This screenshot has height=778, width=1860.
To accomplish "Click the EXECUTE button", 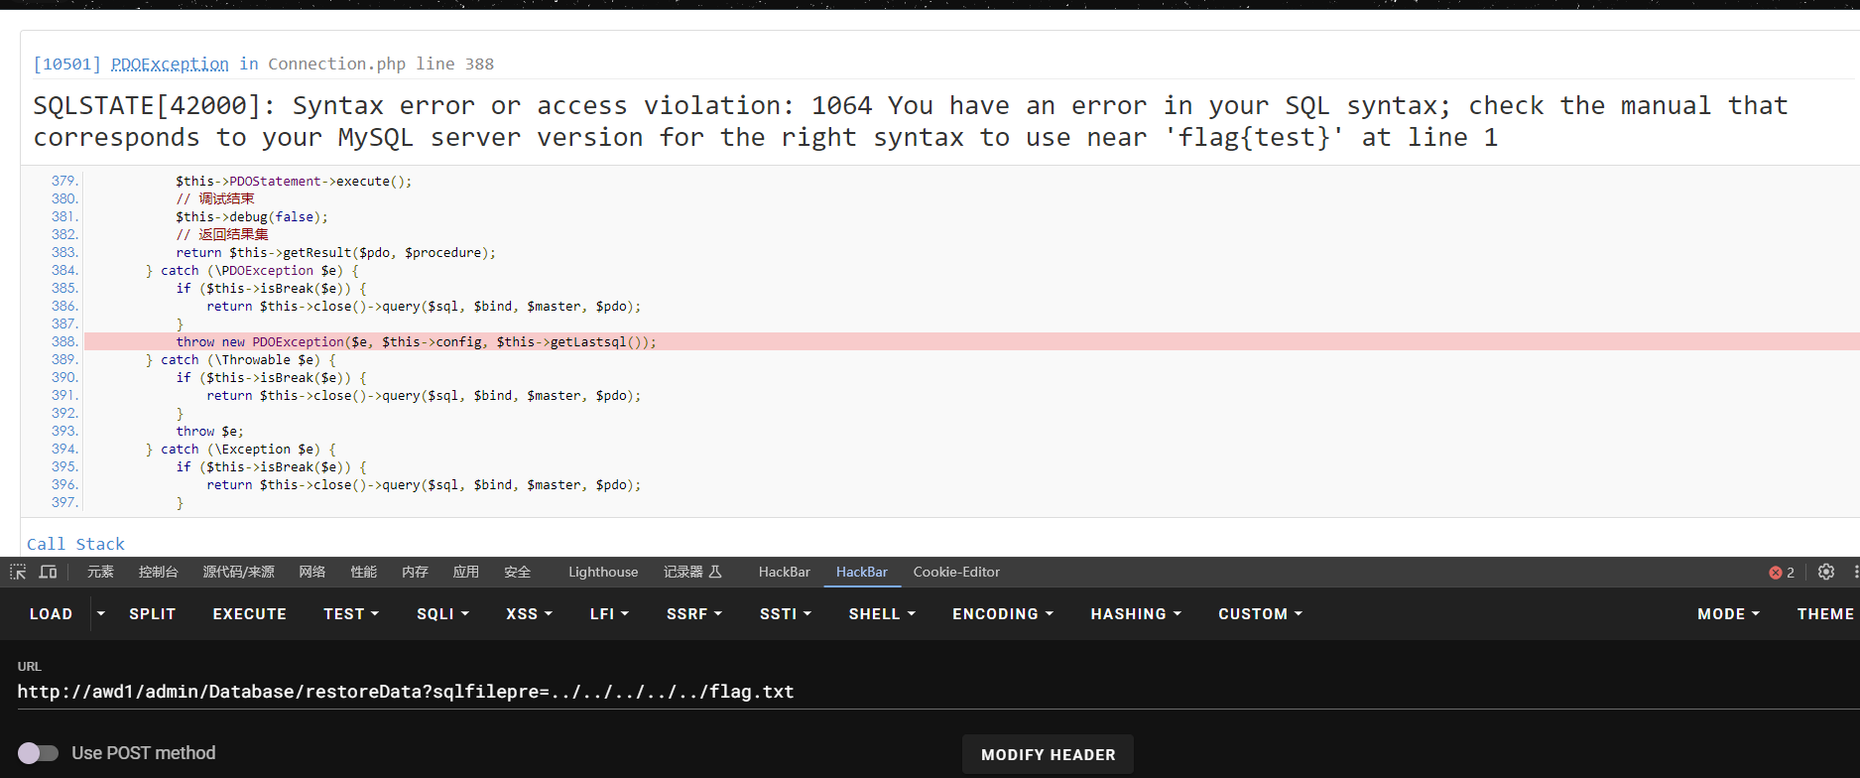I will point(250,614).
